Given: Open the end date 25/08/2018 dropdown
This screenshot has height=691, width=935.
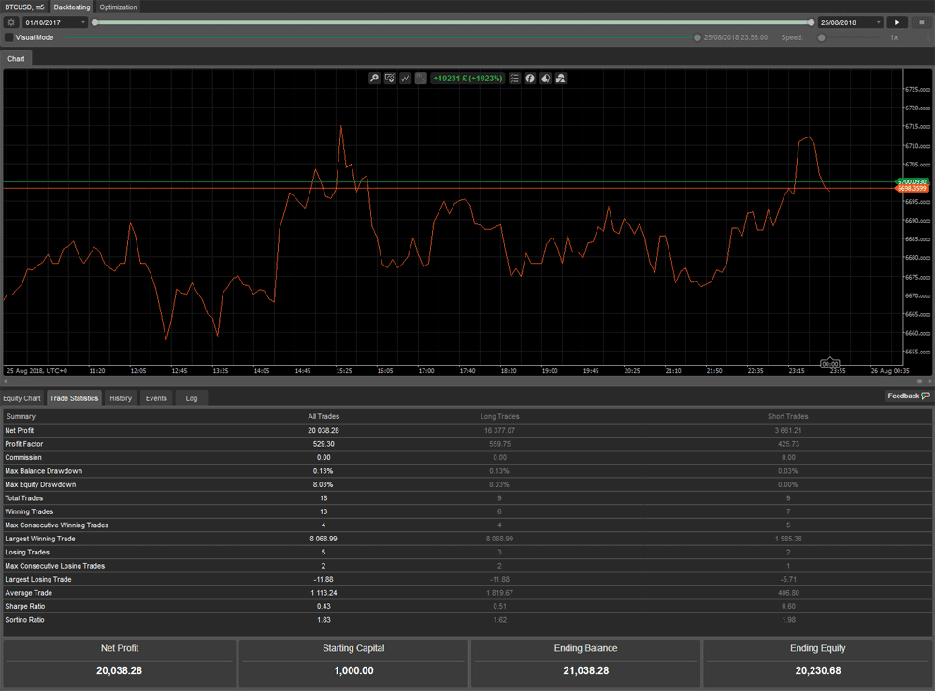Looking at the screenshot, I should pos(850,22).
